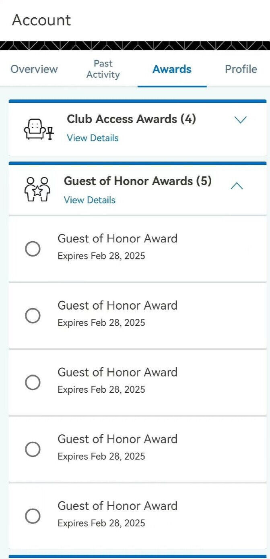The height and width of the screenshot is (559, 270).
Task: Select the first Guest of Honor Award radio button
Action: tap(34, 249)
